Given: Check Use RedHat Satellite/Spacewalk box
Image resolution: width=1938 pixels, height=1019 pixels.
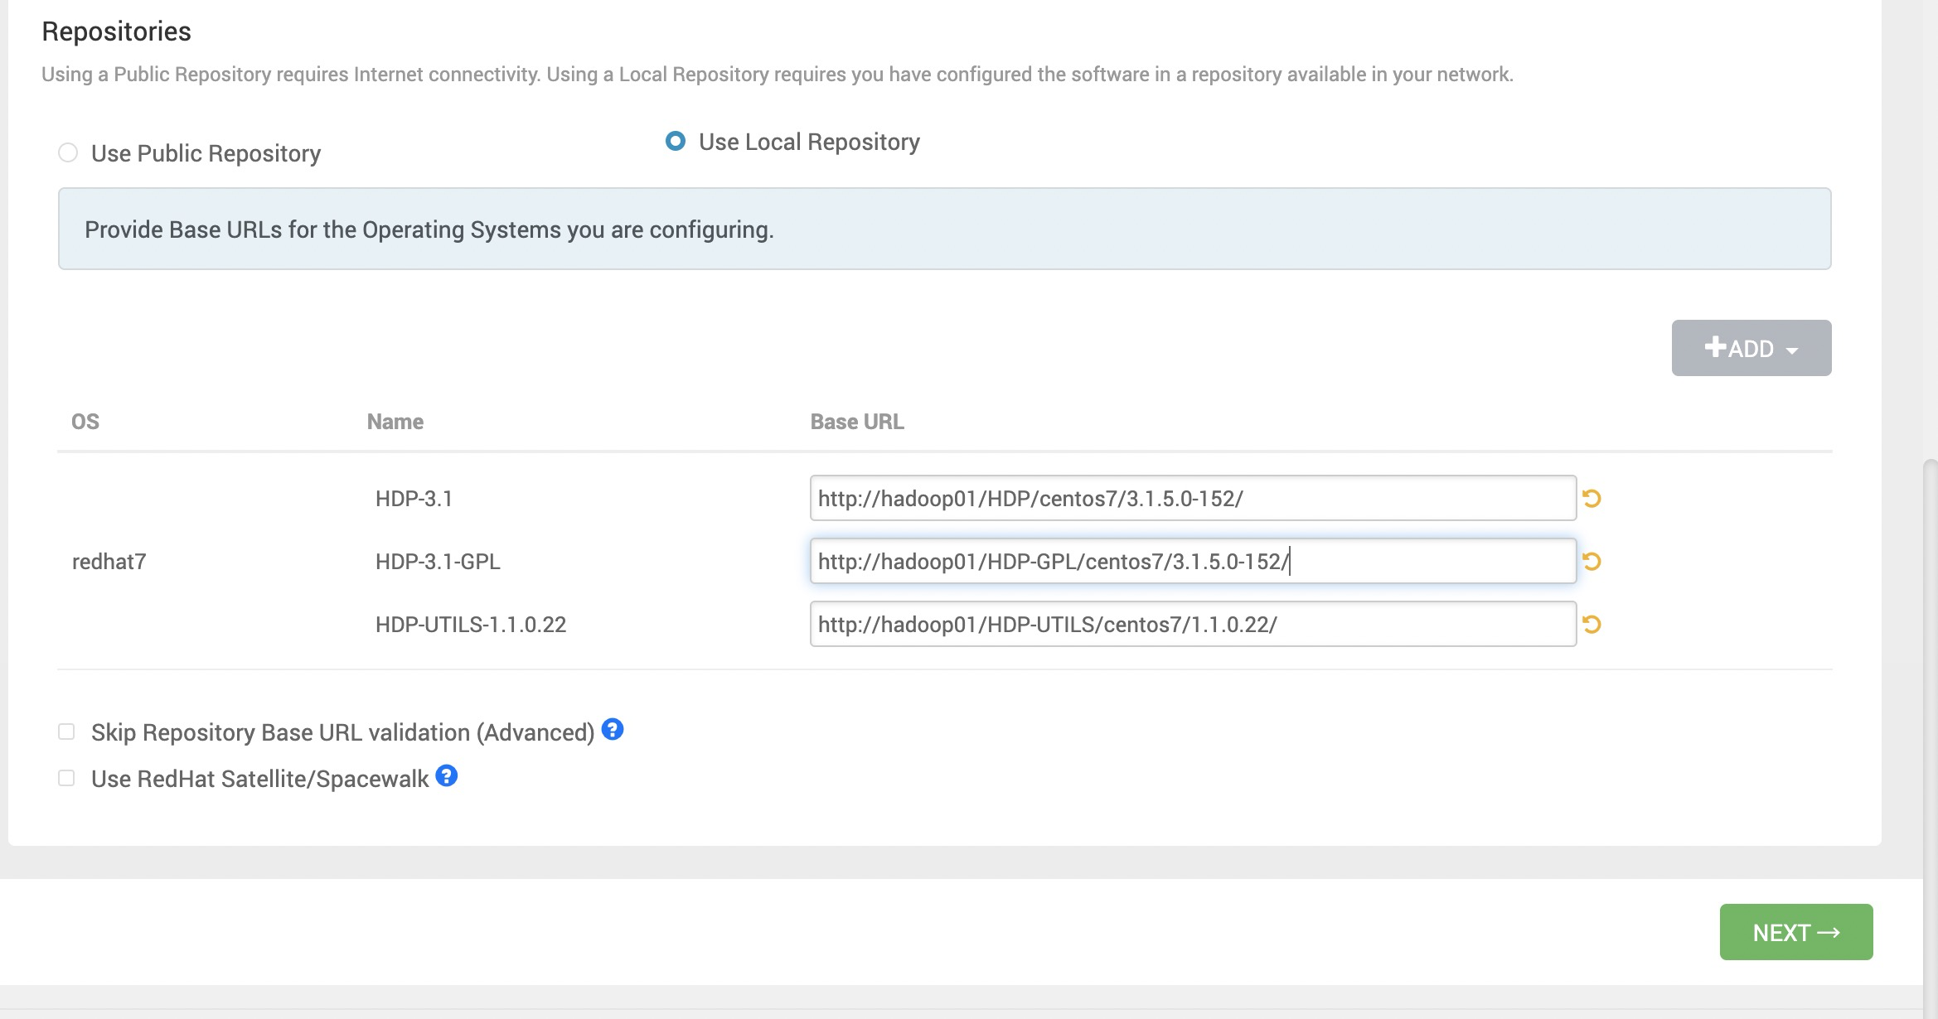Looking at the screenshot, I should 66,778.
